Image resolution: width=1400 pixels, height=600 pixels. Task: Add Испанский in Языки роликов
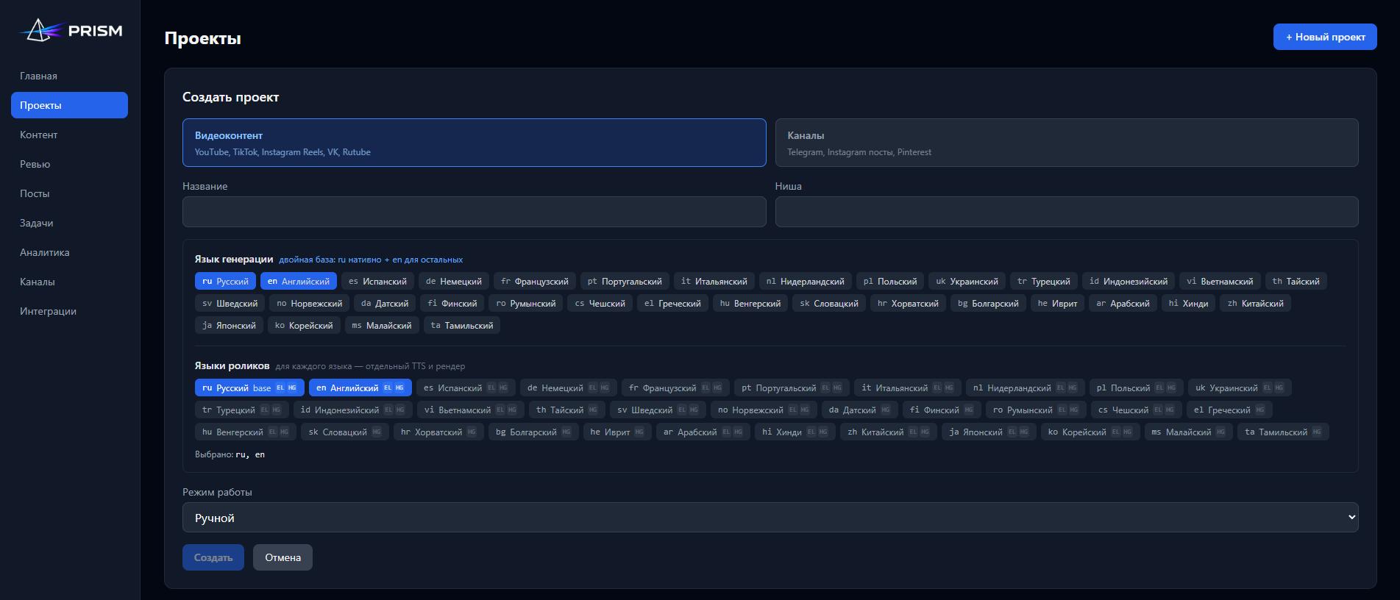(466, 387)
